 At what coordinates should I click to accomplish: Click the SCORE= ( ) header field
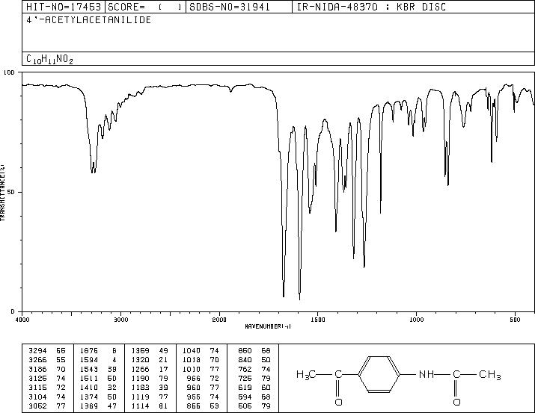point(145,7)
